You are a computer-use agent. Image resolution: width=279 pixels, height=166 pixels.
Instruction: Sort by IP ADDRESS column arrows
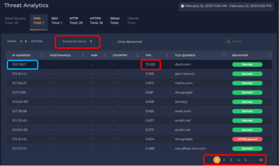pyautogui.click(x=42, y=55)
